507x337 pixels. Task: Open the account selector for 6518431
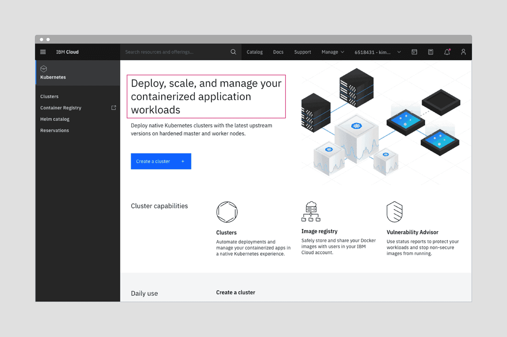tap(376, 52)
